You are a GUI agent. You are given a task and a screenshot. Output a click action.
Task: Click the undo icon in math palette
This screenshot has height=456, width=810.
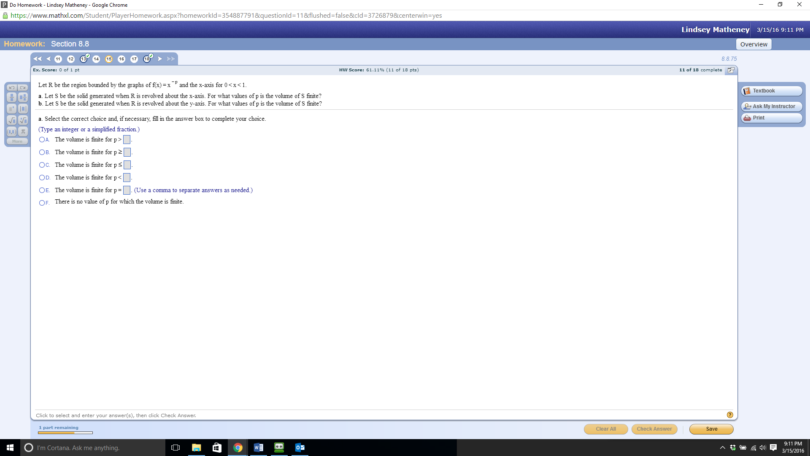[11, 87]
